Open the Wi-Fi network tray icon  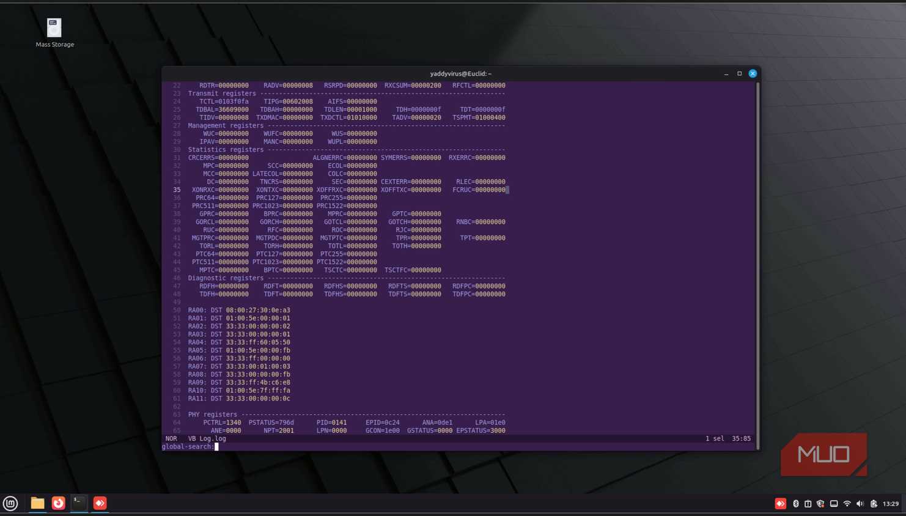click(x=847, y=504)
